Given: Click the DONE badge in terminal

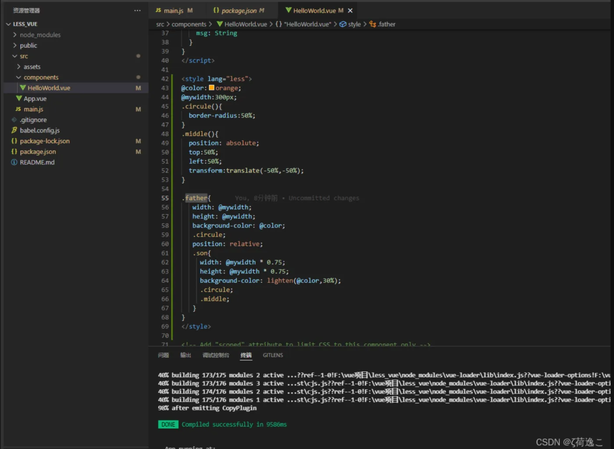Looking at the screenshot, I should (168, 424).
